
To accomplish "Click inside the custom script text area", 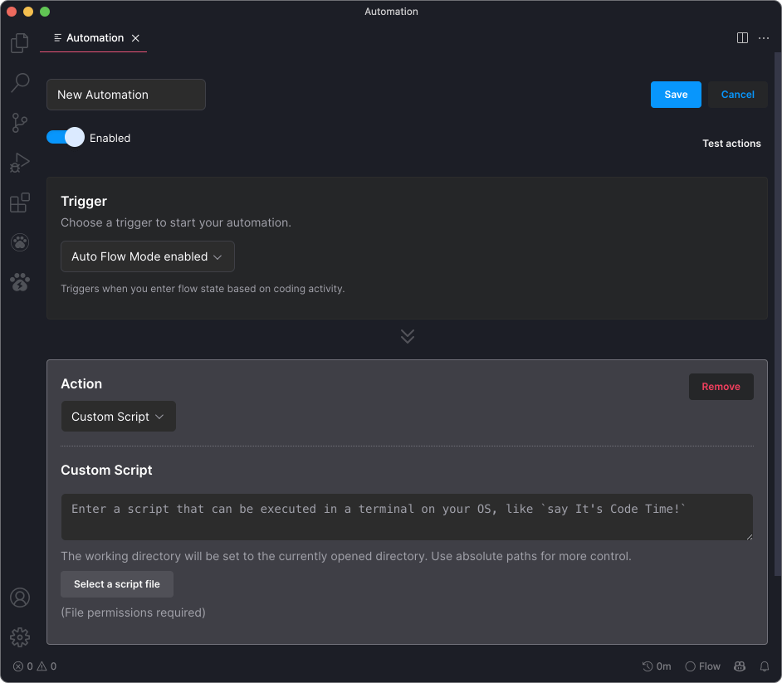I will coord(407,515).
